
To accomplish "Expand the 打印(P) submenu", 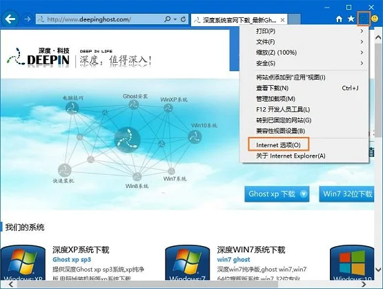I will pyautogui.click(x=304, y=31).
